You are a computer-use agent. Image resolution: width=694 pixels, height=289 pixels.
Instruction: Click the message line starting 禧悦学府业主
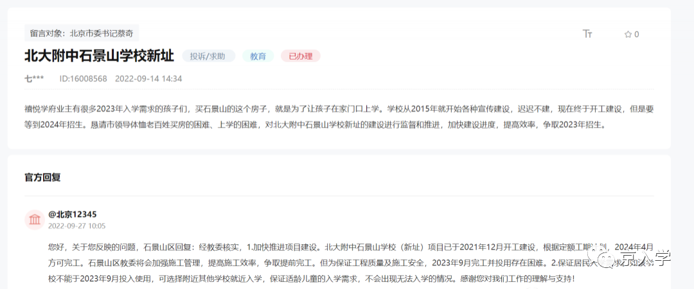point(339,109)
